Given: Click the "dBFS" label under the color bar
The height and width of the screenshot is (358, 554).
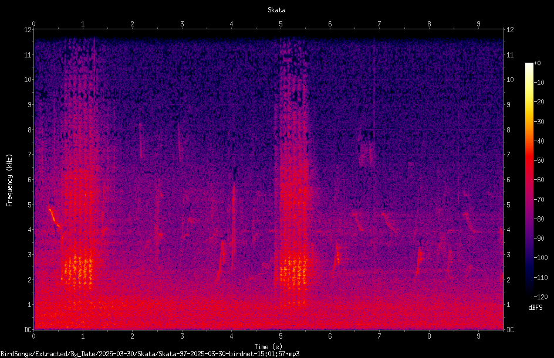Looking at the screenshot, I should (x=535, y=308).
